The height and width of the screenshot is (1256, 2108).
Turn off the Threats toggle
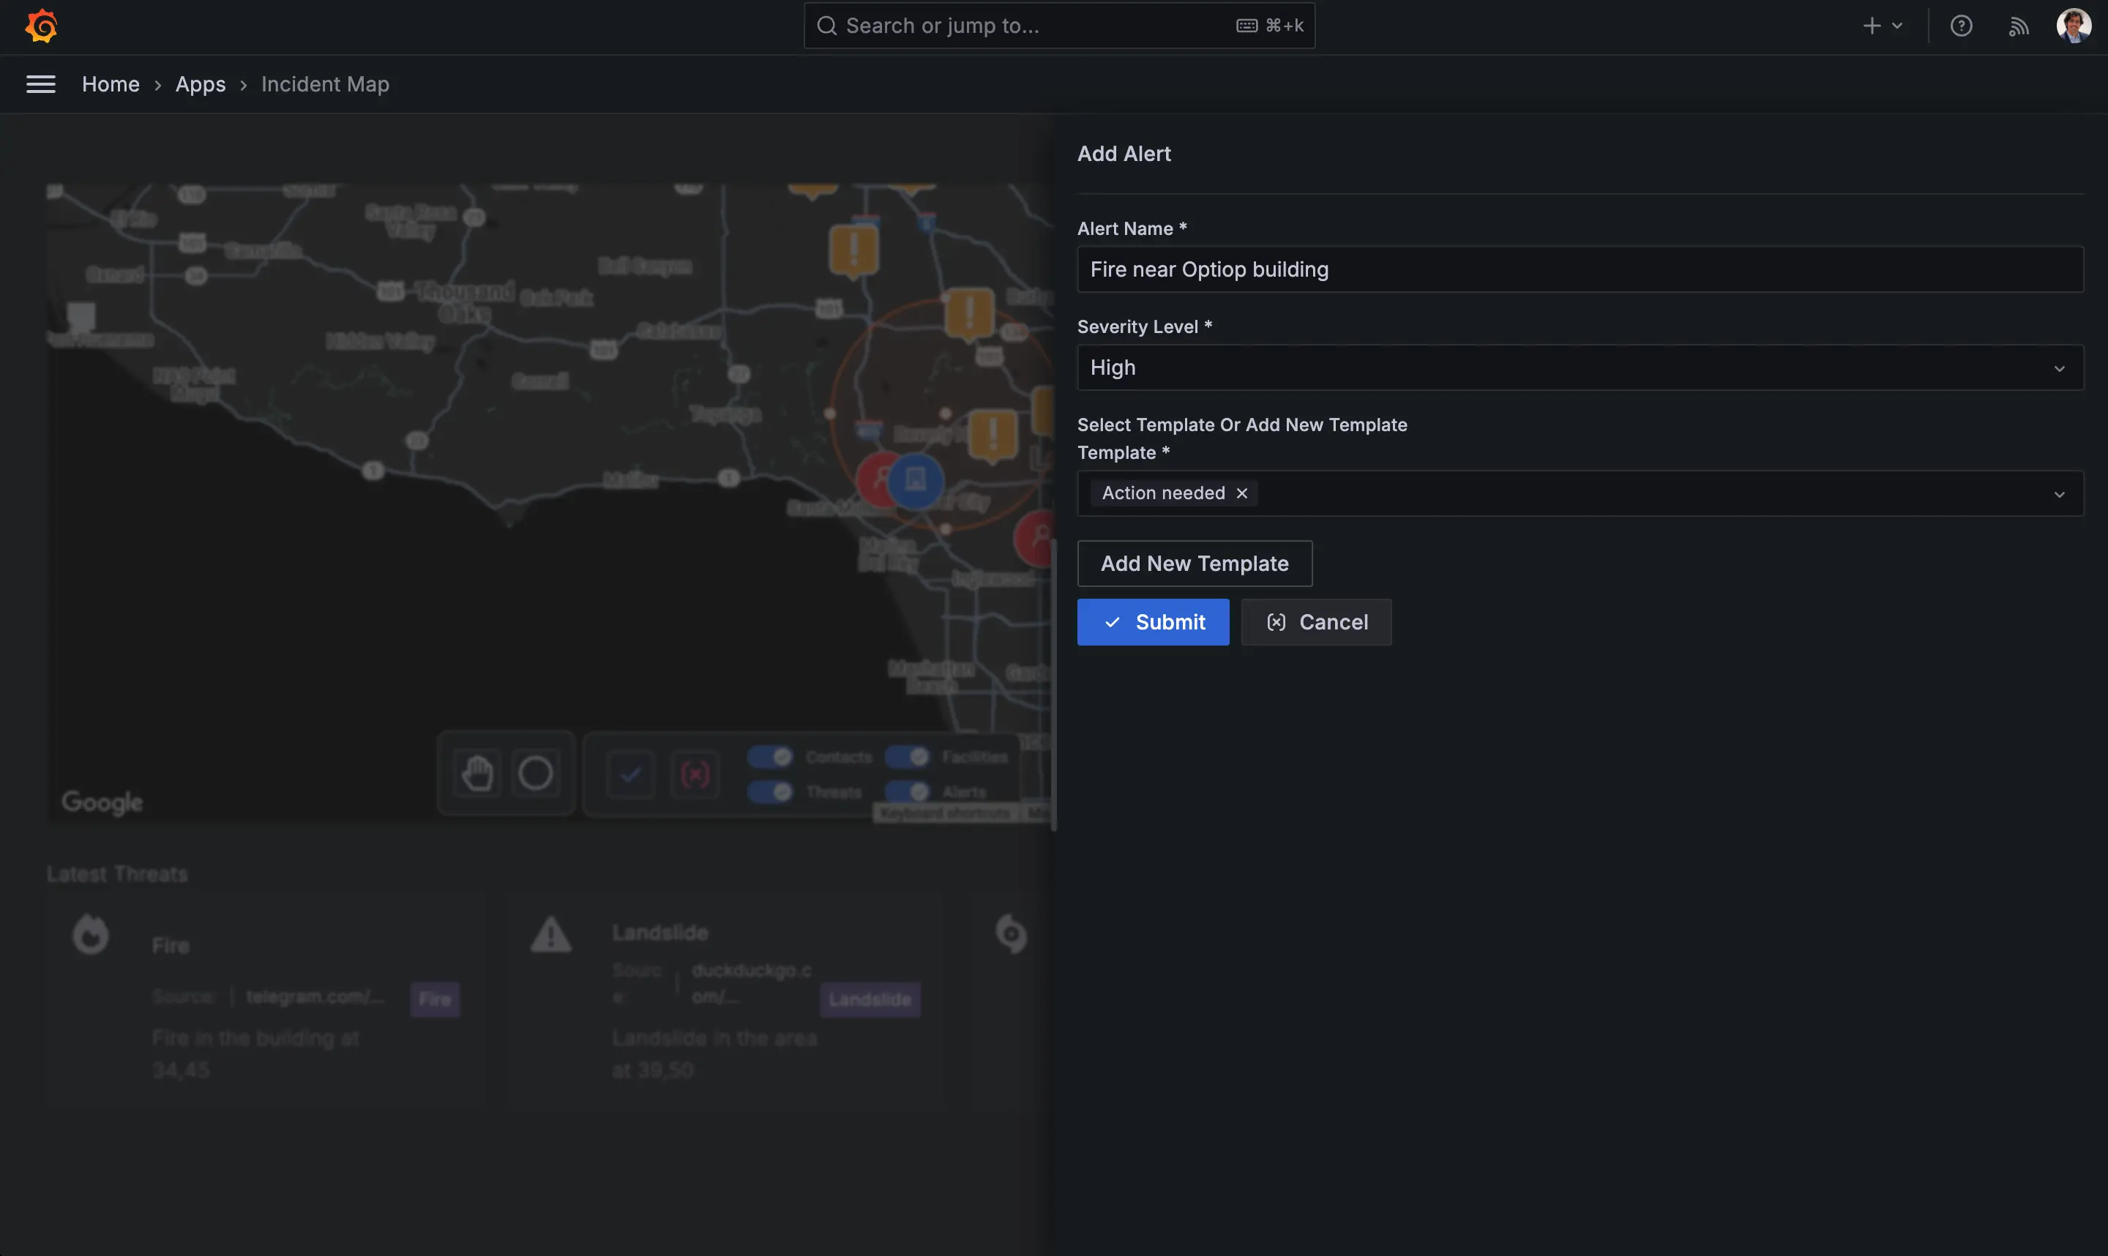coord(770,790)
